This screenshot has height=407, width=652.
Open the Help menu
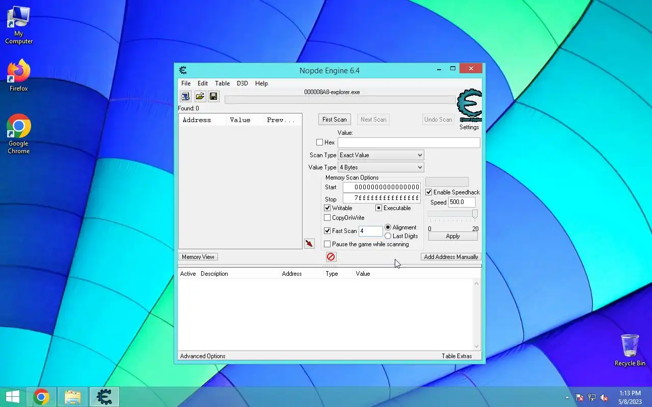pos(261,83)
